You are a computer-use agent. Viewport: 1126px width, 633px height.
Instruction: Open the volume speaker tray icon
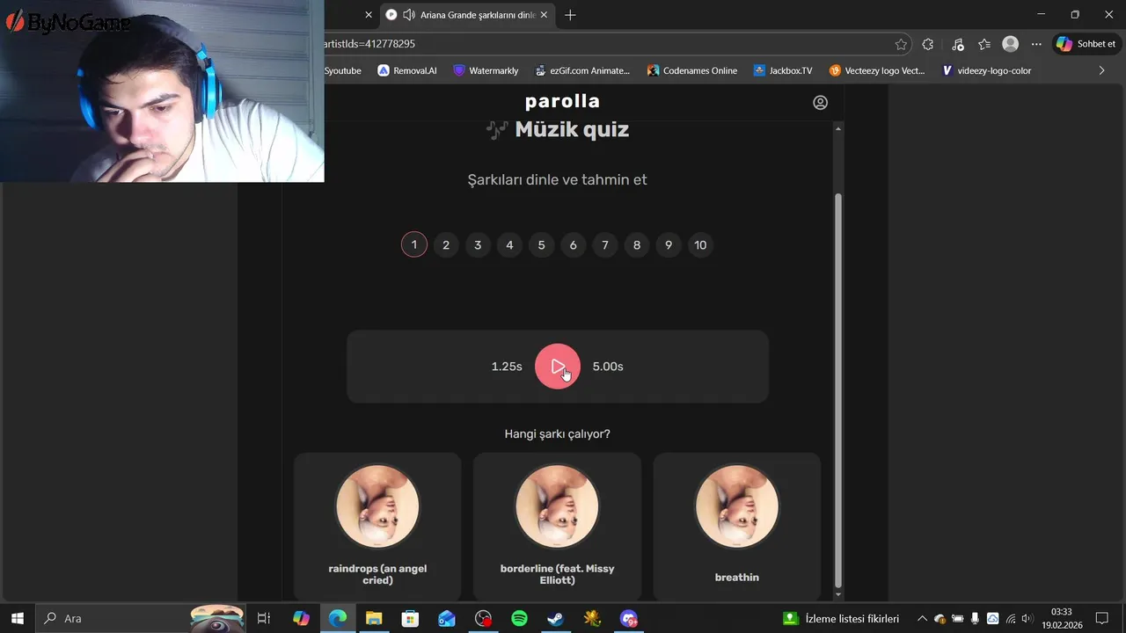click(1027, 618)
